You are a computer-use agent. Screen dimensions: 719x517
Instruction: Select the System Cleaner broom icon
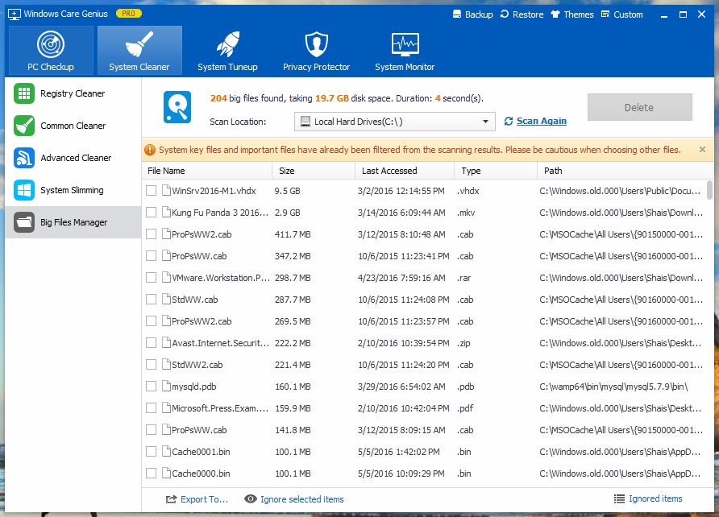139,44
